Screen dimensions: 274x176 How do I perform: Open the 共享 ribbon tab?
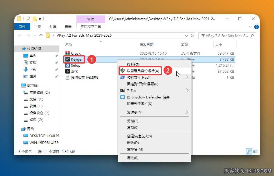(x=53, y=27)
